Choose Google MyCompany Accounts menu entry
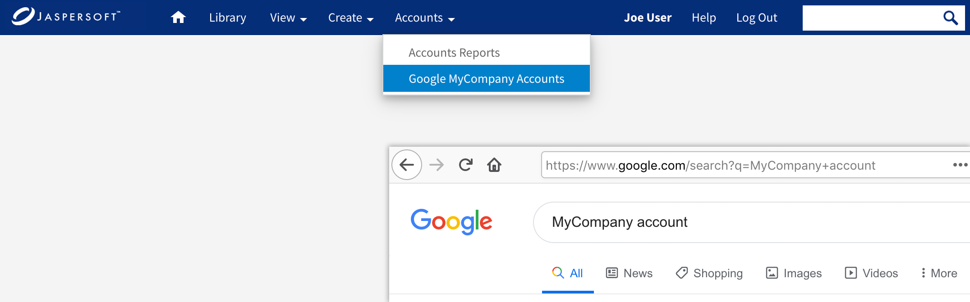 (487, 79)
